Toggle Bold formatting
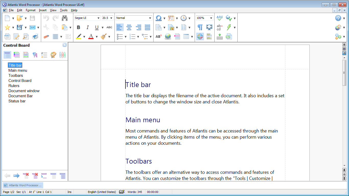349x196 pixels. tap(78, 27)
